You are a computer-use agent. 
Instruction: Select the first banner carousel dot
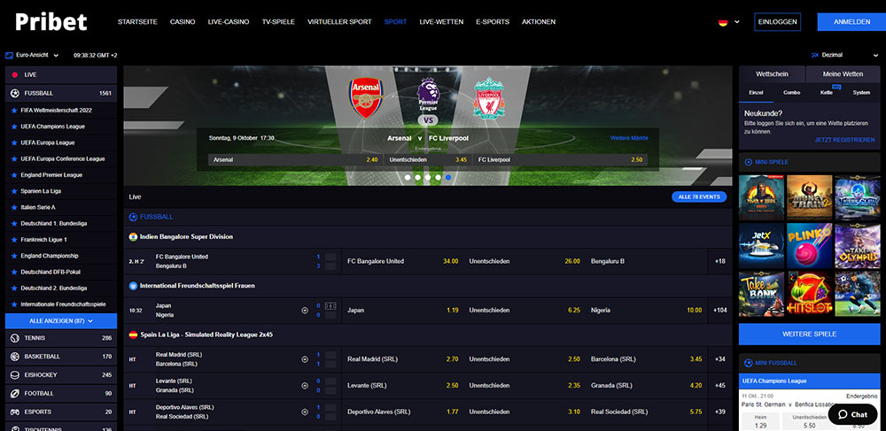[x=408, y=177]
